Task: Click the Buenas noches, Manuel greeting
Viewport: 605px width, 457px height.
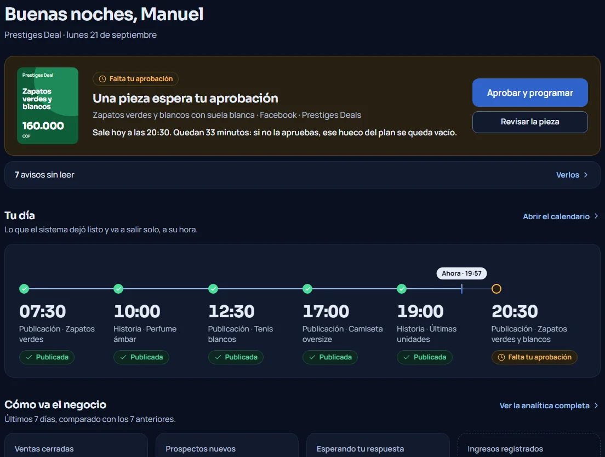Action: point(104,14)
